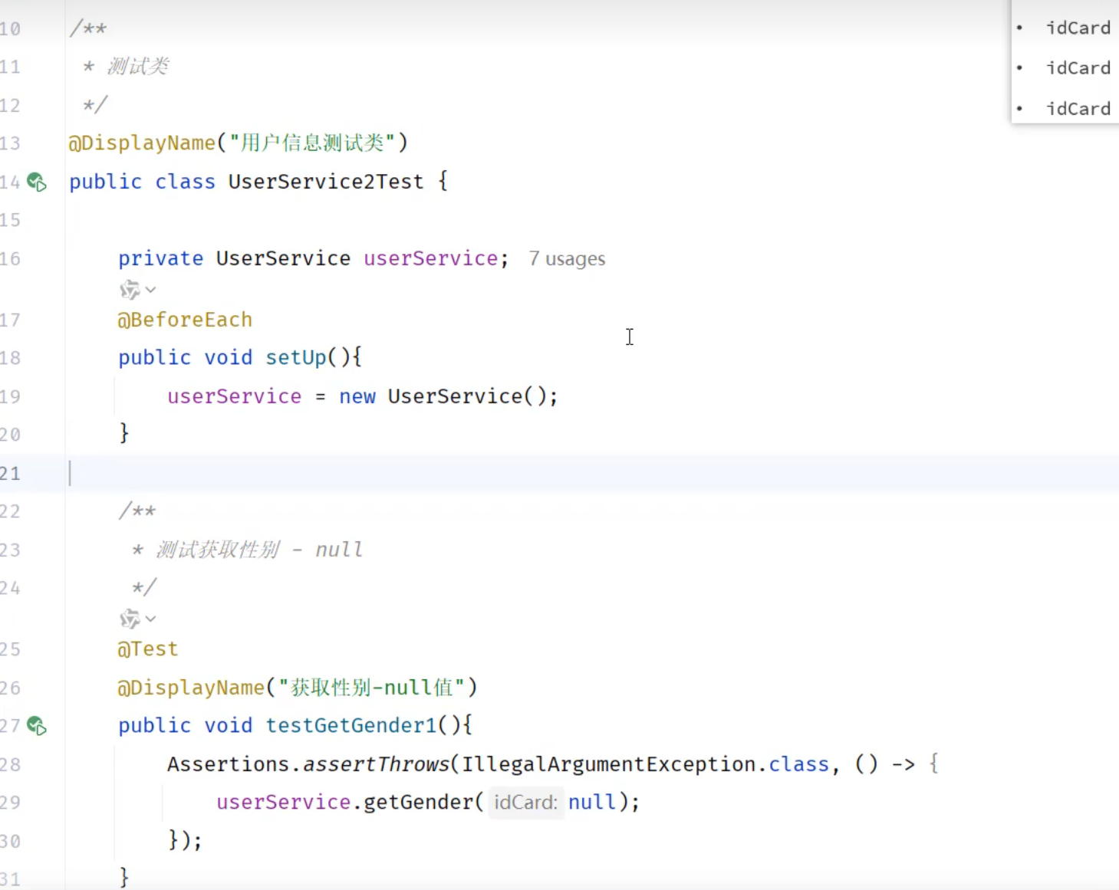The image size is (1119, 890).
Task: Click the setUp method name
Action: pos(296,358)
